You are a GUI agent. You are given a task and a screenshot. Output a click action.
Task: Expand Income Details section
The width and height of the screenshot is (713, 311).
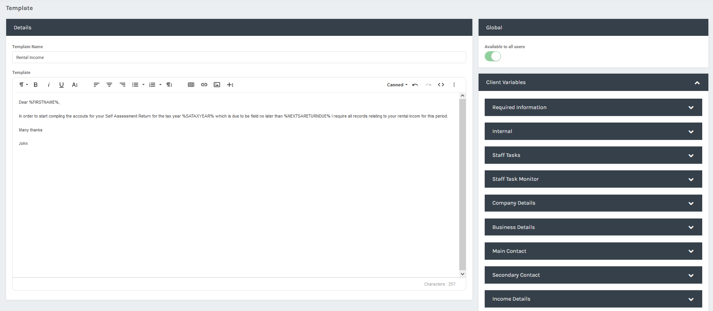(x=593, y=299)
